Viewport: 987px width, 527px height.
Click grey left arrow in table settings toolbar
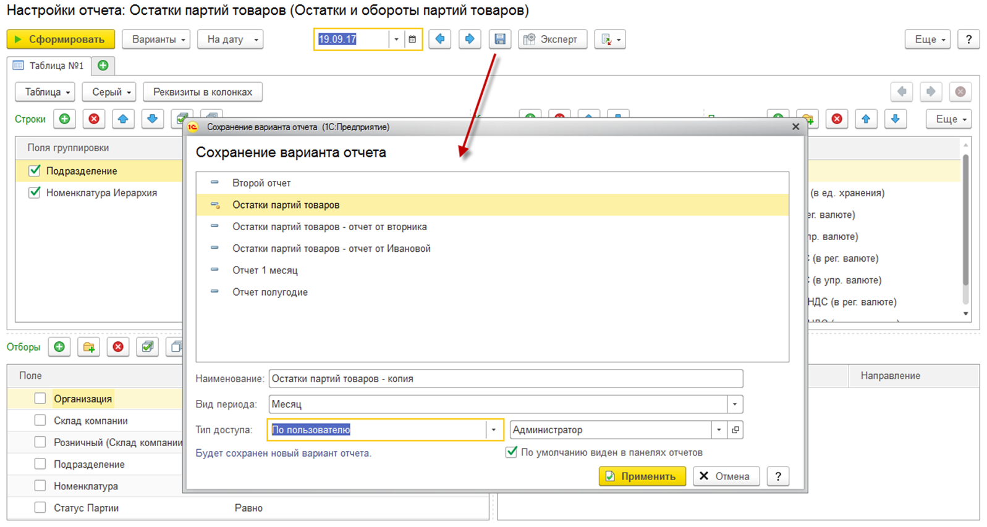(x=902, y=92)
